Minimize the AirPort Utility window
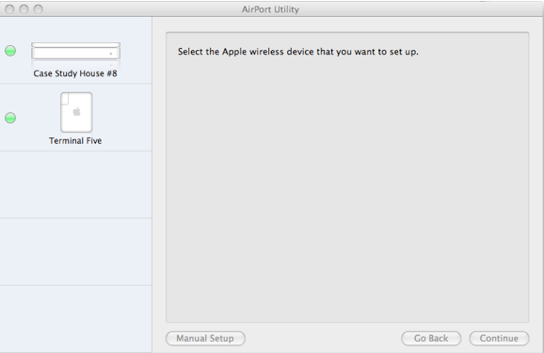Screen dimensions: 544x353 coord(24,9)
